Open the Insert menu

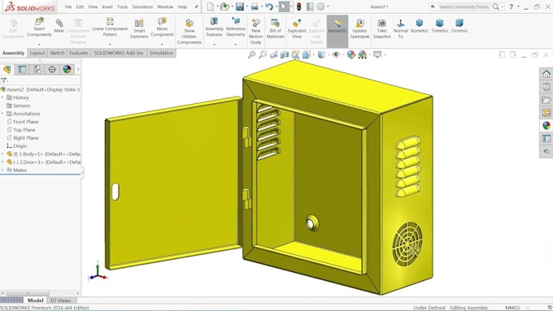tap(107, 6)
